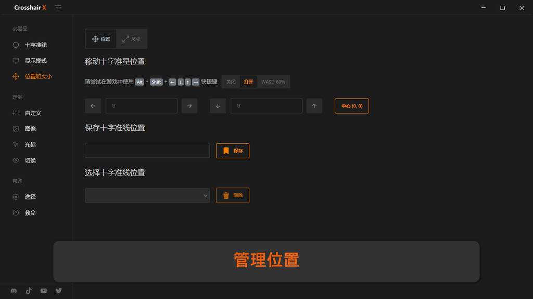Select the WASD 60% hotkey option
This screenshot has height=299, width=533.
[x=273, y=82]
